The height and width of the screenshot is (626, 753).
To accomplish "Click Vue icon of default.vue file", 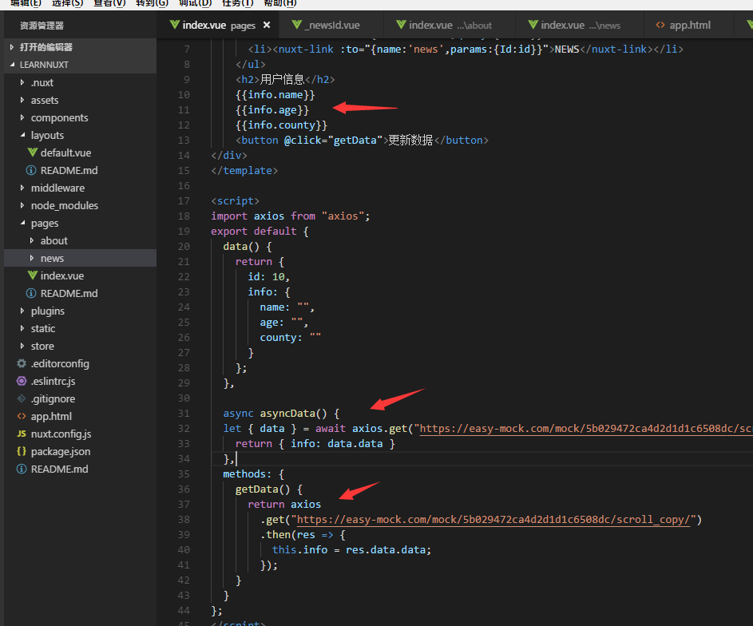I will point(32,153).
